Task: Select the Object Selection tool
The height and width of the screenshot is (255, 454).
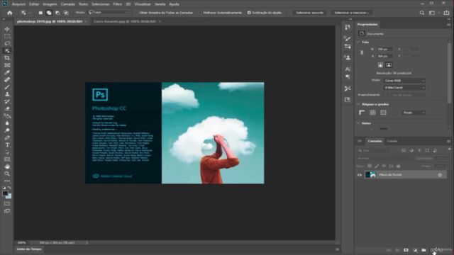Action: point(7,50)
